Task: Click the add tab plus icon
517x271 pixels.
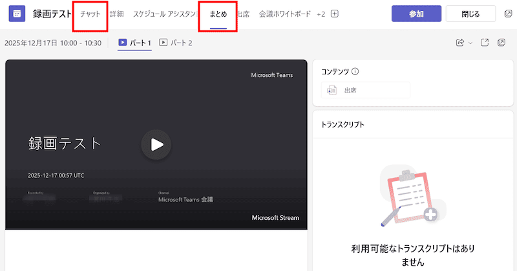Action: (x=335, y=14)
